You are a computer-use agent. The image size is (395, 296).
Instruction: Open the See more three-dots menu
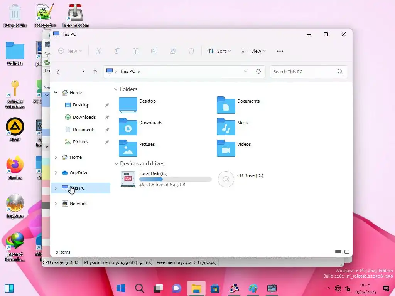[280, 51]
